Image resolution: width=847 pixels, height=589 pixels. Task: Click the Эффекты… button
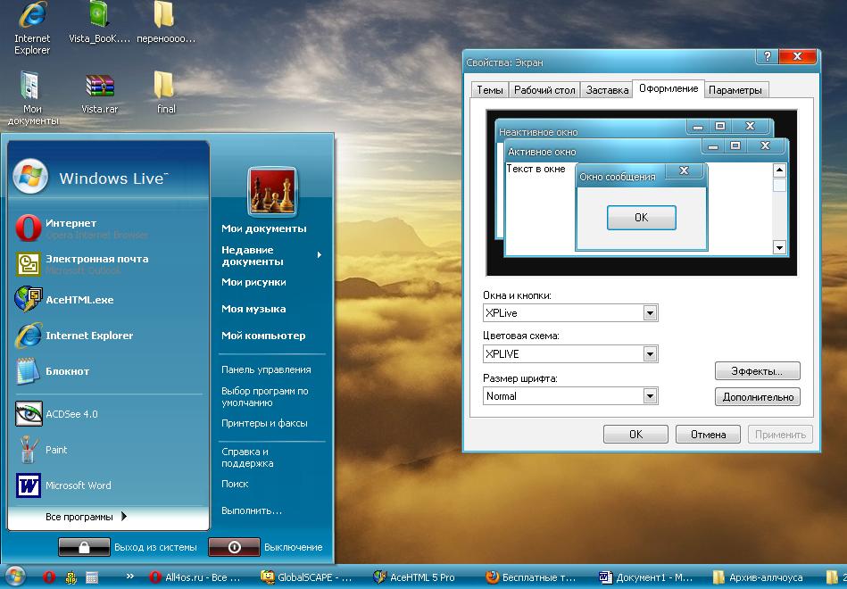[757, 371]
